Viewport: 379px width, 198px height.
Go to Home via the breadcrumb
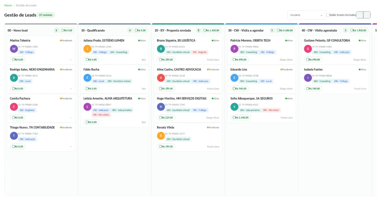[x=8, y=5]
